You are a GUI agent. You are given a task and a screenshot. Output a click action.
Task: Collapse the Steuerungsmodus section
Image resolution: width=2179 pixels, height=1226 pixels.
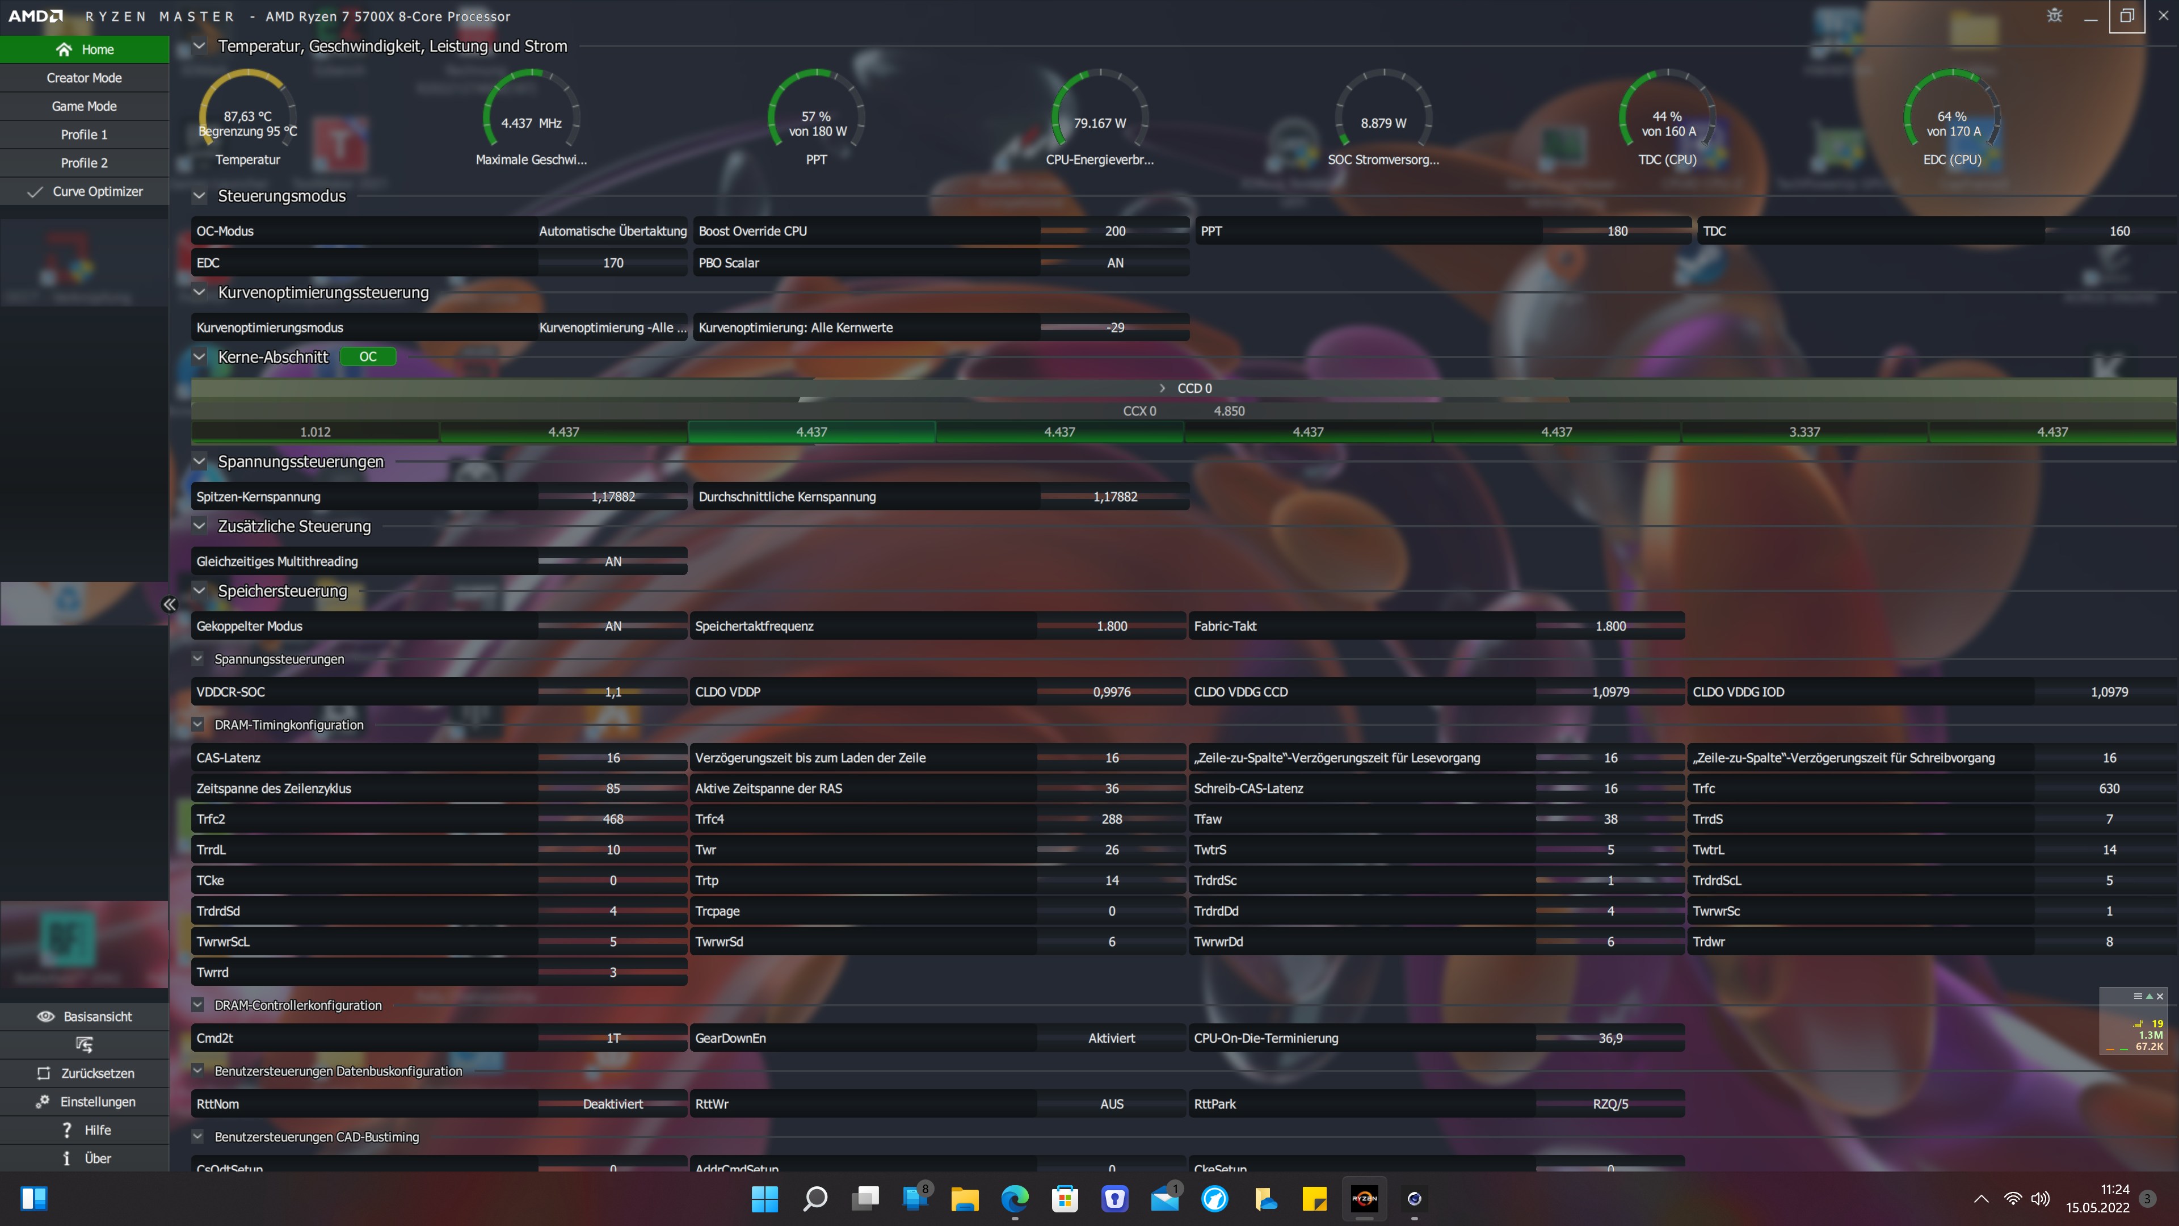point(200,196)
